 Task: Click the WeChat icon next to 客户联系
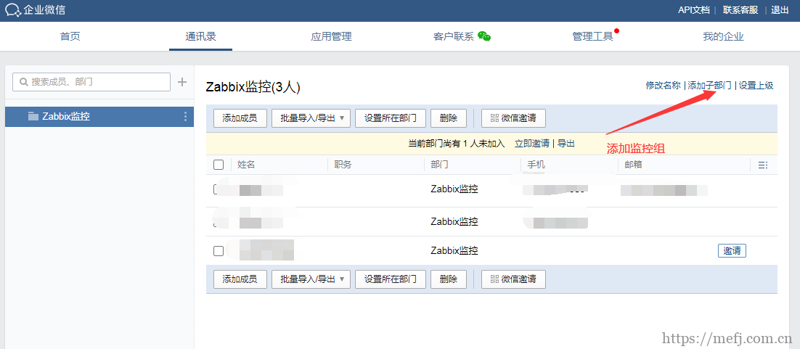tap(484, 36)
